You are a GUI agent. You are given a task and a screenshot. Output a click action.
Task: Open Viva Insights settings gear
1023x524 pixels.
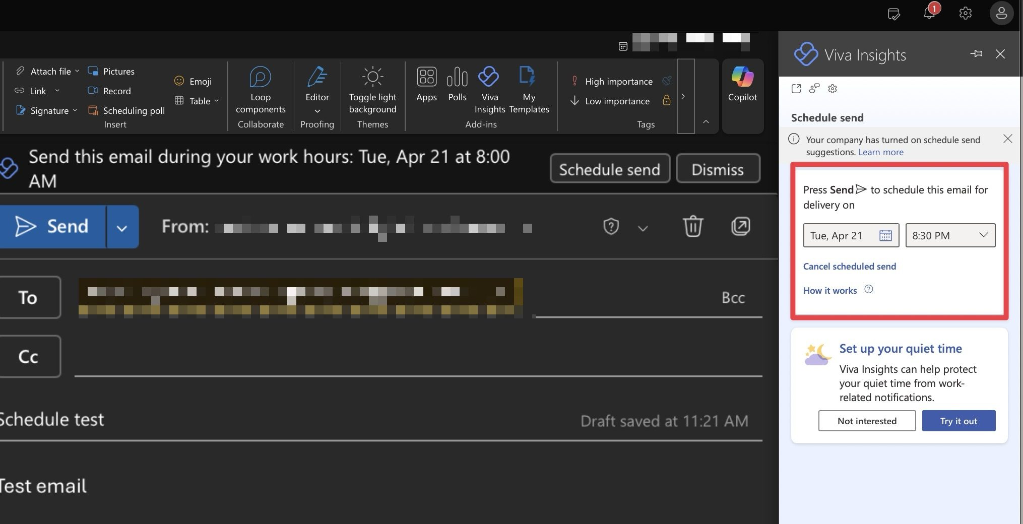pos(833,89)
